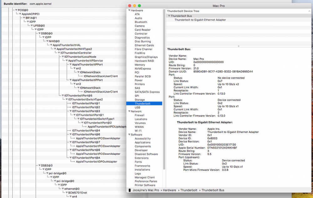313x198 pixels.
Task: Open Logs under Software
Action: pyautogui.click(x=137, y=174)
